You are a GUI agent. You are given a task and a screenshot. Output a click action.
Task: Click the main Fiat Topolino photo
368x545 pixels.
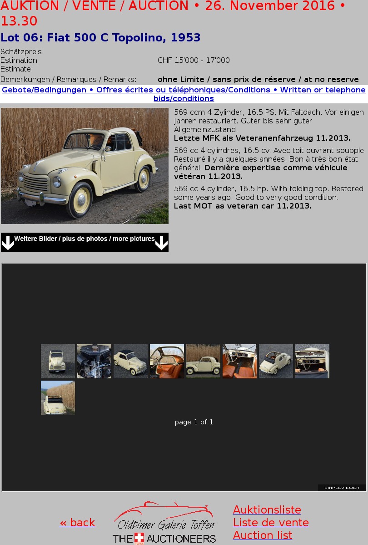point(85,166)
